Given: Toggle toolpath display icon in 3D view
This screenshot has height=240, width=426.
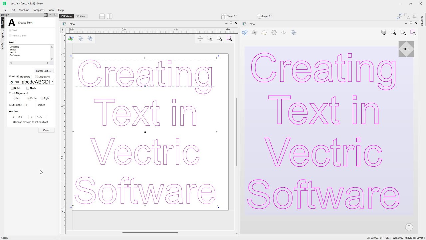Looking at the screenshot, I should [294, 32].
